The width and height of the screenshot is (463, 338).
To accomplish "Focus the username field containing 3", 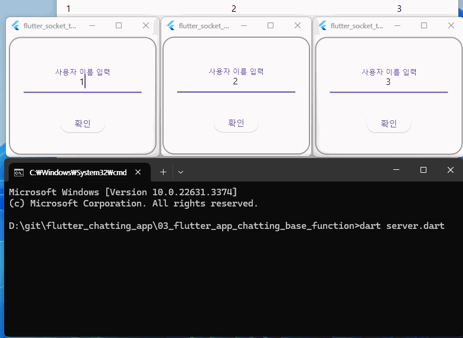I will pyautogui.click(x=389, y=81).
